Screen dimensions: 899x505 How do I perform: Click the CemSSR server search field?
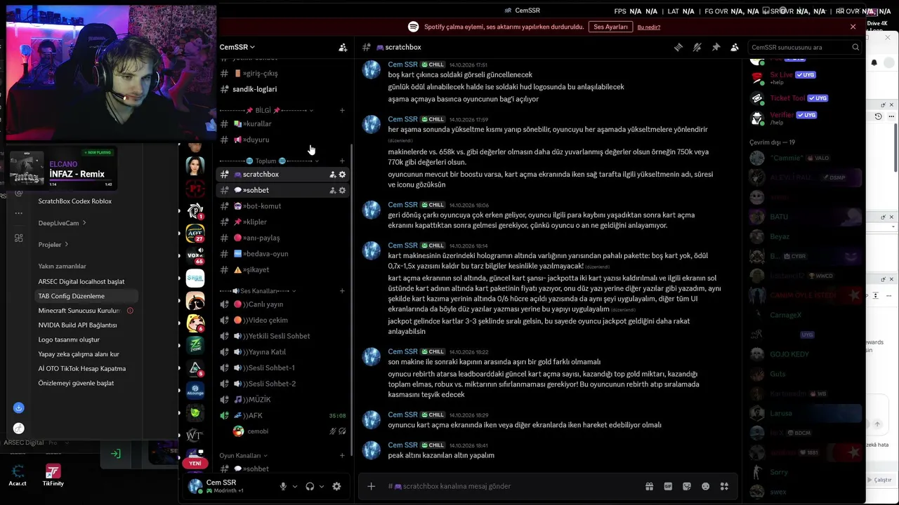pos(805,47)
